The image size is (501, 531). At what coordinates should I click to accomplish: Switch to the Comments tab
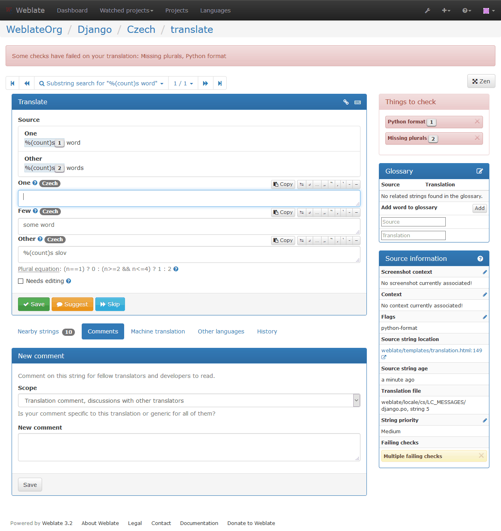point(103,331)
